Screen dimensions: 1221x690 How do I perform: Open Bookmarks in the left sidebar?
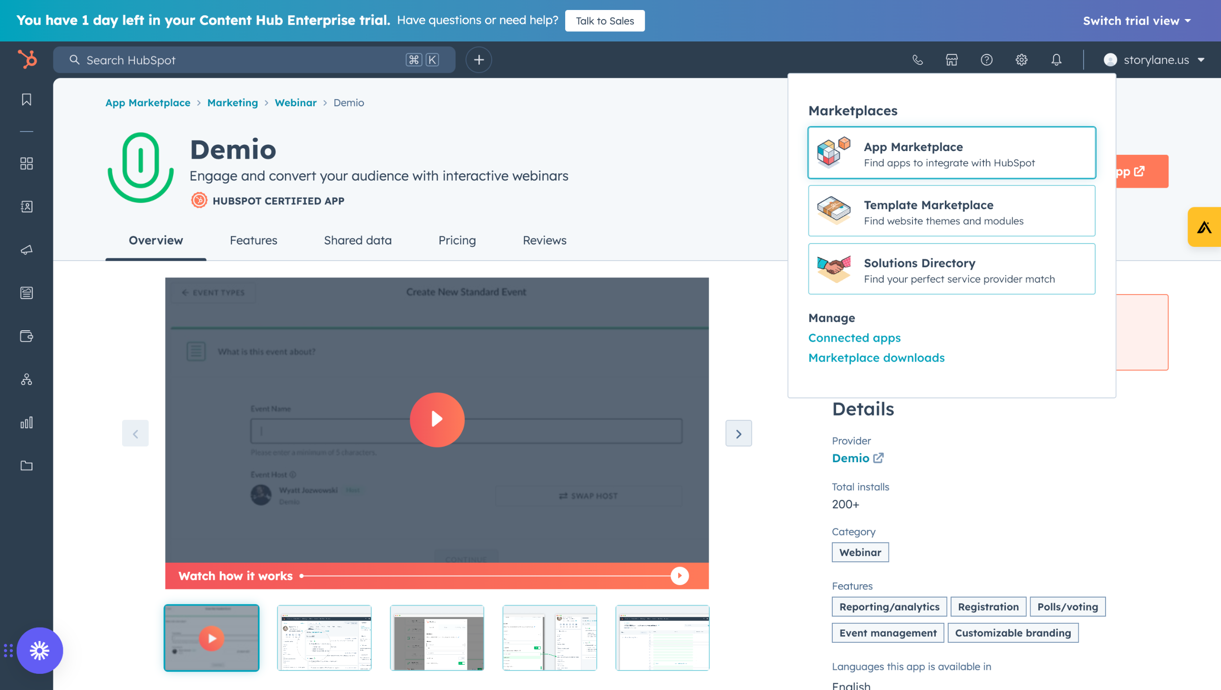tap(27, 99)
